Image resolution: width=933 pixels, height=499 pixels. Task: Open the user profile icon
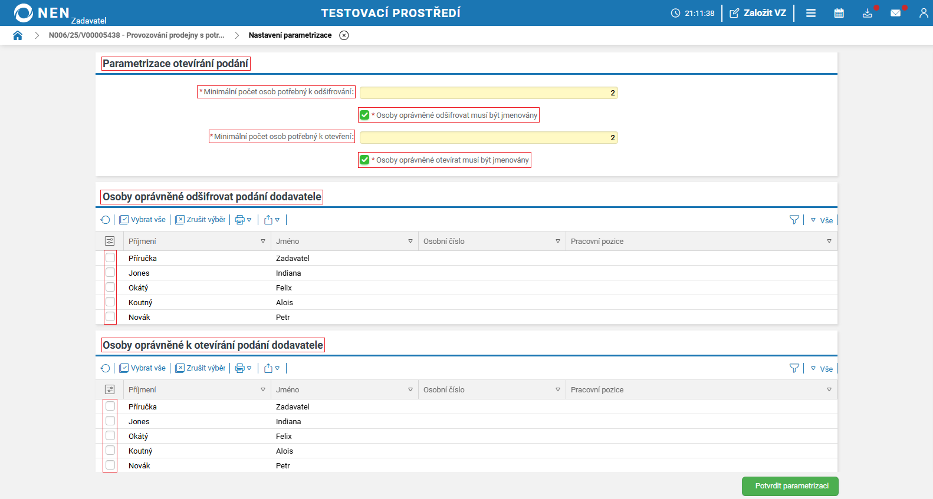(923, 13)
